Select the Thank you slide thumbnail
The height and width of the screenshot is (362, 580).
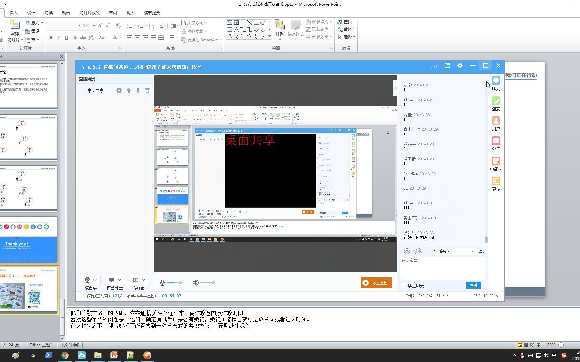[28, 239]
